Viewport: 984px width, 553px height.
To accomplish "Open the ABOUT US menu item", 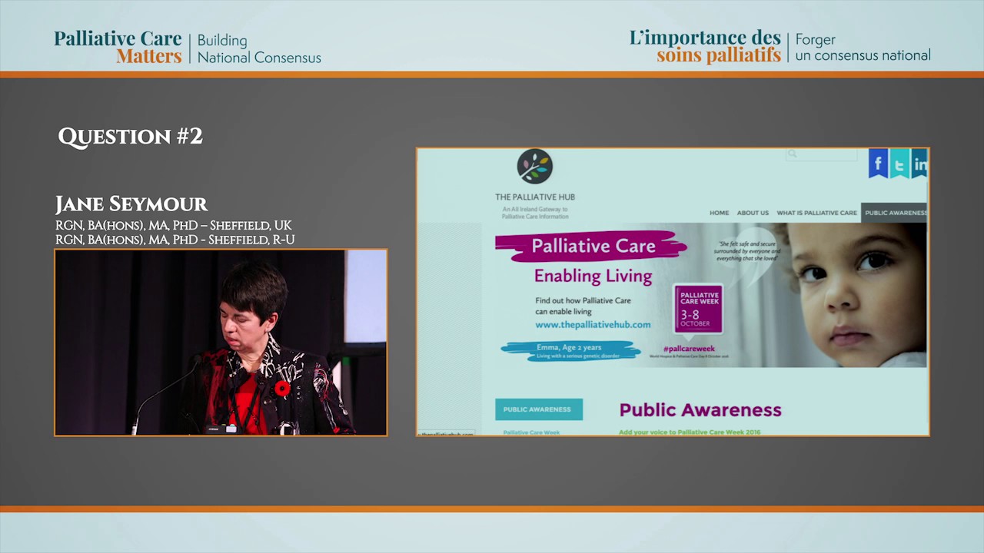I will pos(753,213).
